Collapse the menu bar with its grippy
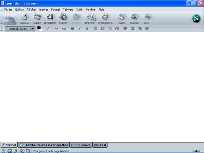Image resolution: width=204 pixels, height=153 pixels. coord(2,10)
